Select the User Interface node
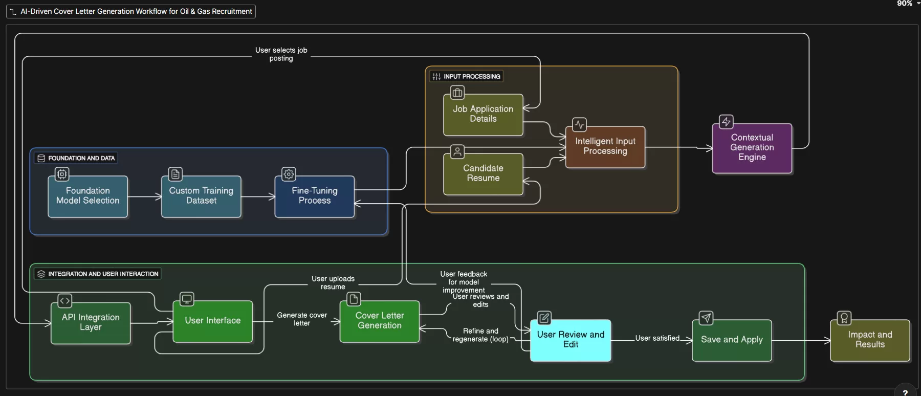 213,321
